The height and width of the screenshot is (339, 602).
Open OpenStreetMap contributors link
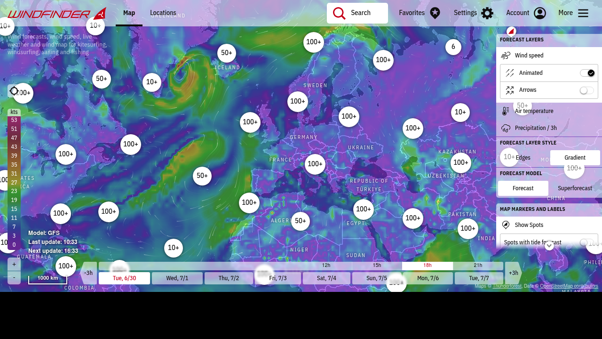569,286
